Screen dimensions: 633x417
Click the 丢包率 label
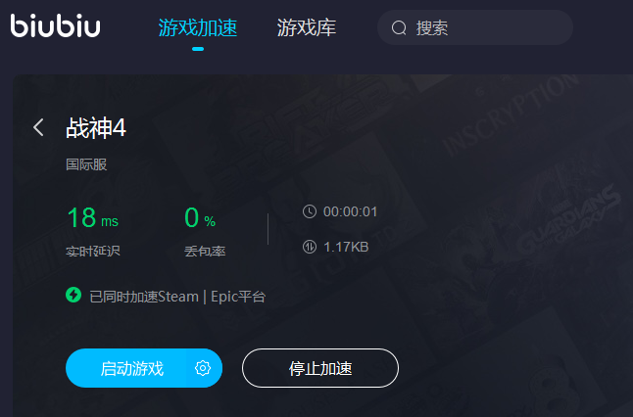pyautogui.click(x=205, y=252)
